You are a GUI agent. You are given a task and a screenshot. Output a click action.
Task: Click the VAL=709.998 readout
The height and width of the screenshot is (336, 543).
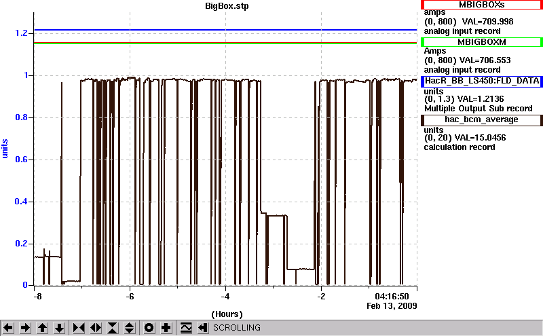tap(487, 22)
